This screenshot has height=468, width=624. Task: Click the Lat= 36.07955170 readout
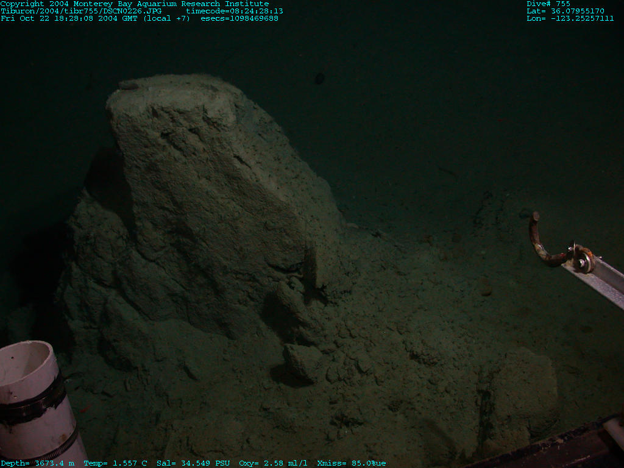click(x=565, y=11)
